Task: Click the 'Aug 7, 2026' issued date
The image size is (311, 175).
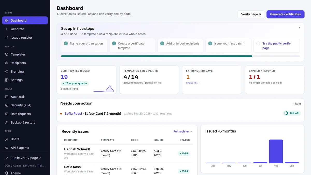Action: tap(157, 153)
